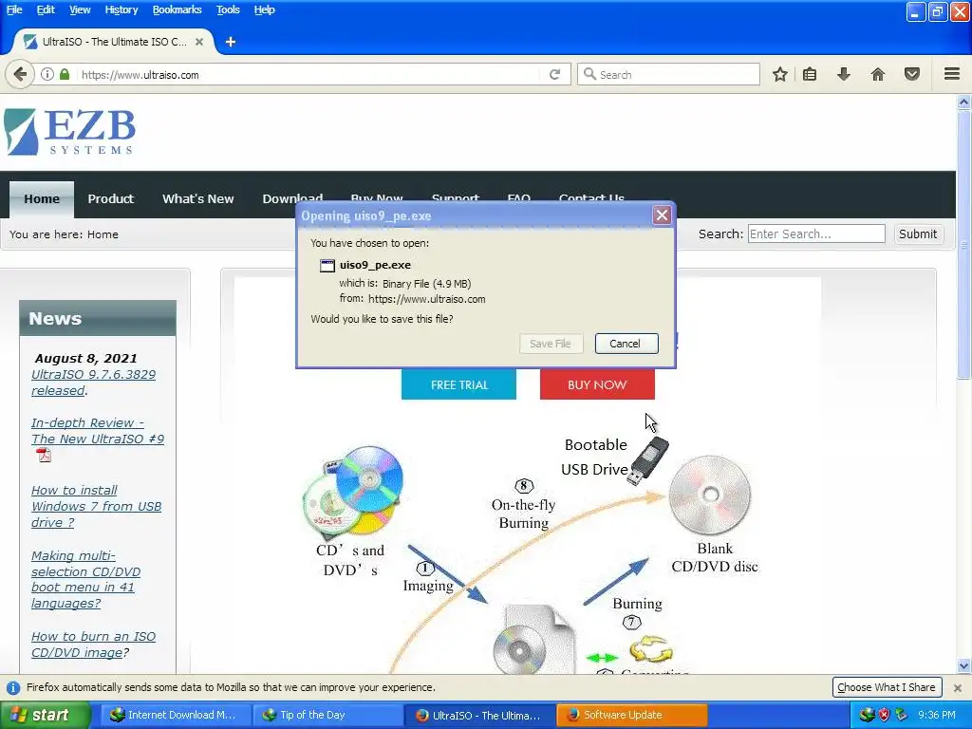The height and width of the screenshot is (729, 972).
Task: Open the Edit menu
Action: 46,9
